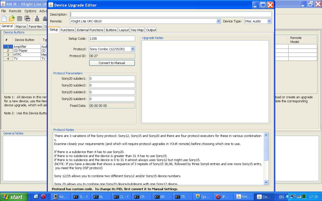Viewport: 322px width, 201px height.
Task: Click the New file toolbar icon
Action: (4, 19)
